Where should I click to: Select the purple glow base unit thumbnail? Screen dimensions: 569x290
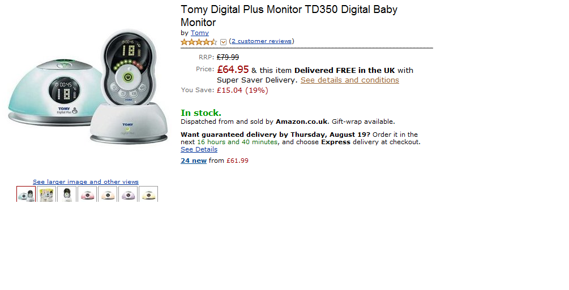[x=128, y=194]
